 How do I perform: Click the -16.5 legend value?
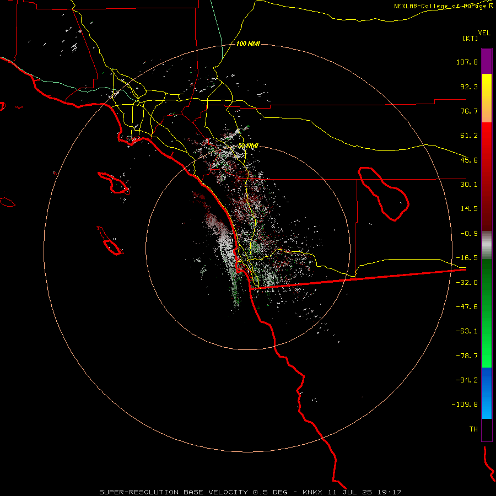click(467, 258)
